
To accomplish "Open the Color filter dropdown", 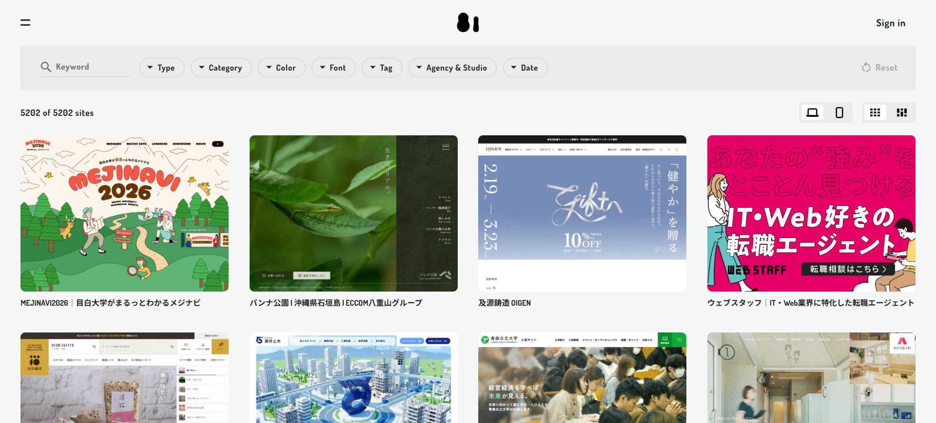I will point(281,68).
